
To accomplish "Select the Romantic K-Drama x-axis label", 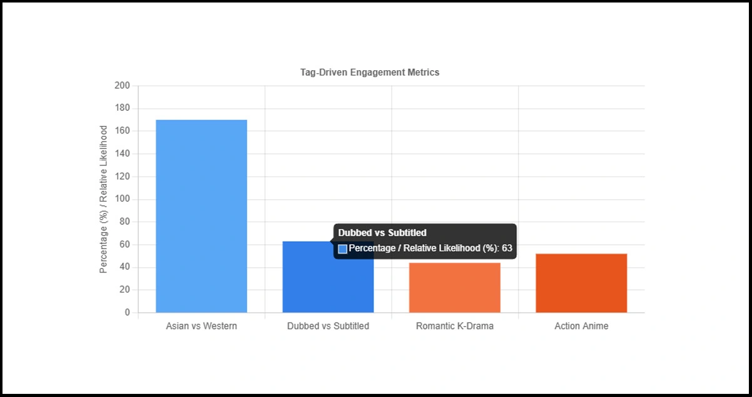I will coord(455,326).
